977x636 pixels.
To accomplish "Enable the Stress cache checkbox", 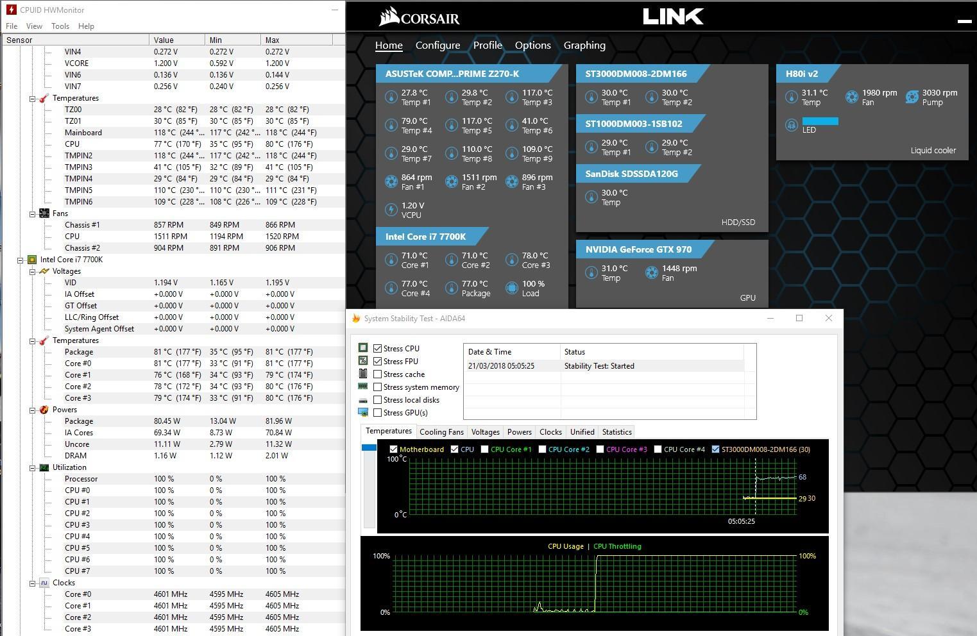I will pyautogui.click(x=378, y=374).
